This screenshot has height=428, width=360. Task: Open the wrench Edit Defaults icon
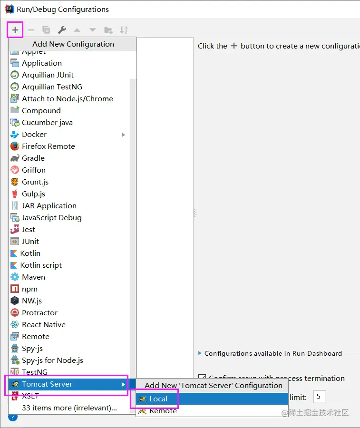click(62, 30)
